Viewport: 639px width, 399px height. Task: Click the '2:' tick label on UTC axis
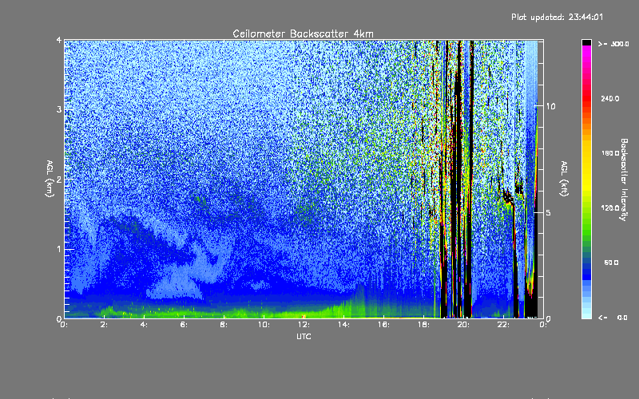[x=104, y=325]
